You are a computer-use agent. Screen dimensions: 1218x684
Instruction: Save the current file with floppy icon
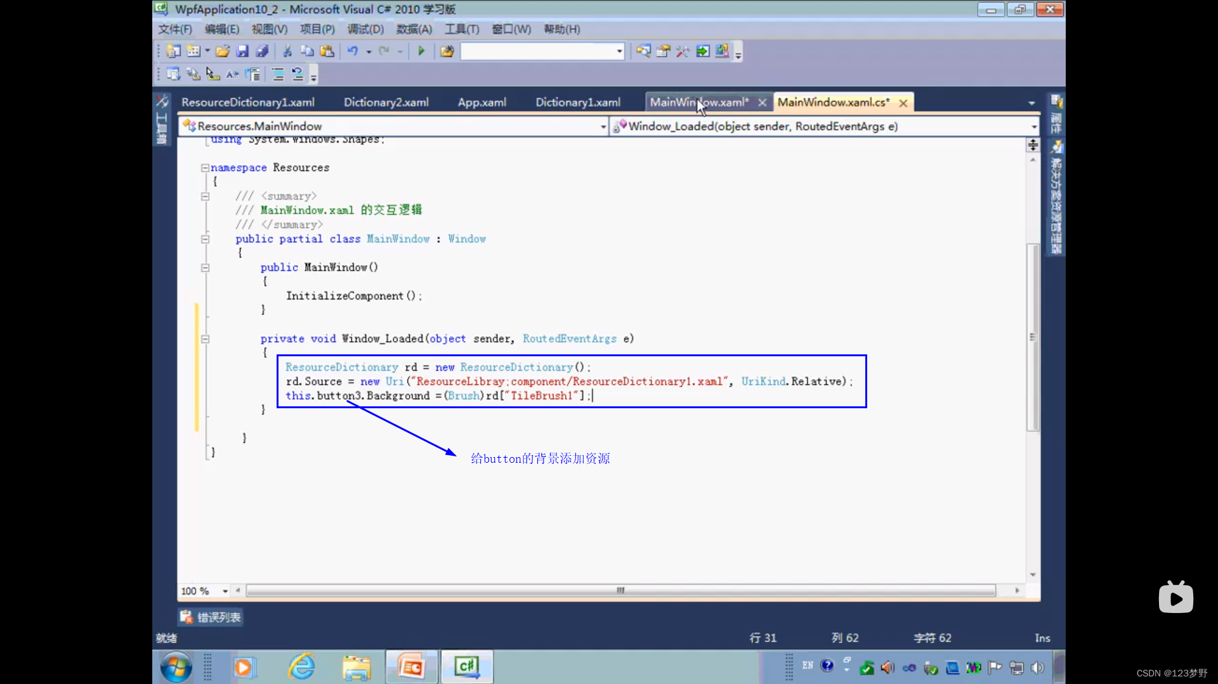(242, 51)
